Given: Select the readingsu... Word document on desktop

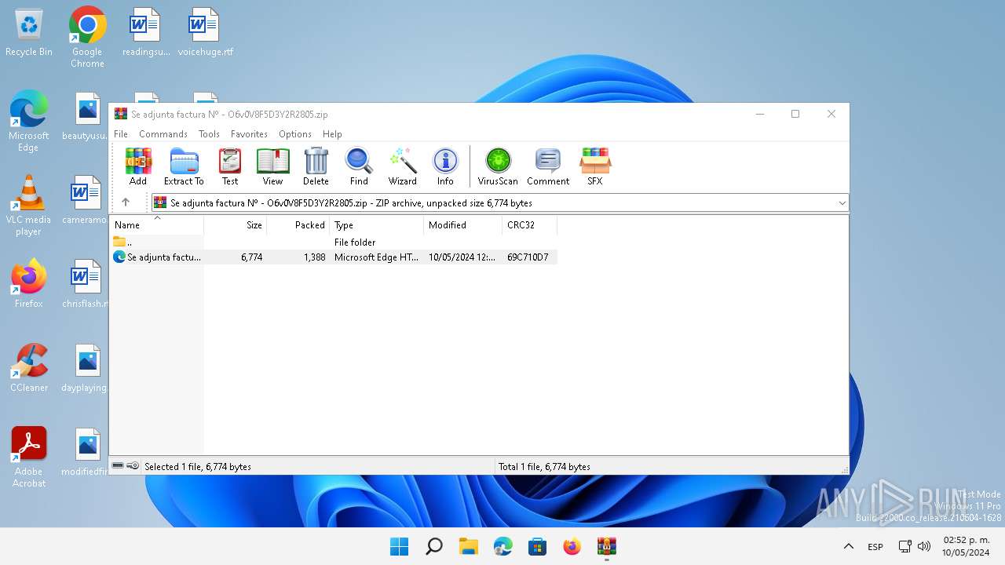Looking at the screenshot, I should [146, 33].
